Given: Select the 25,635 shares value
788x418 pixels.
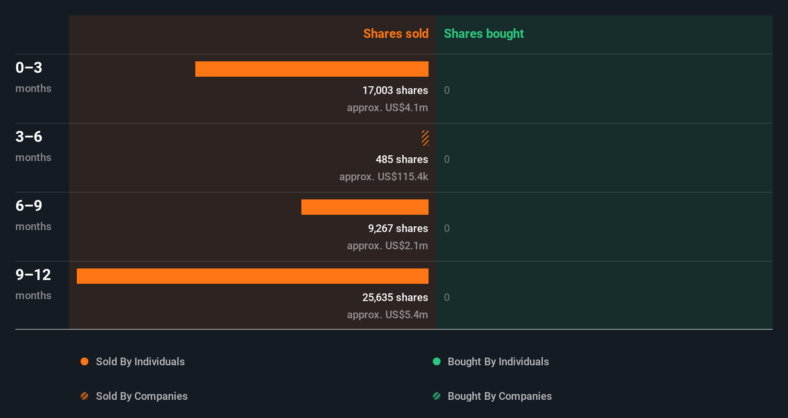Looking at the screenshot, I should pos(395,297).
